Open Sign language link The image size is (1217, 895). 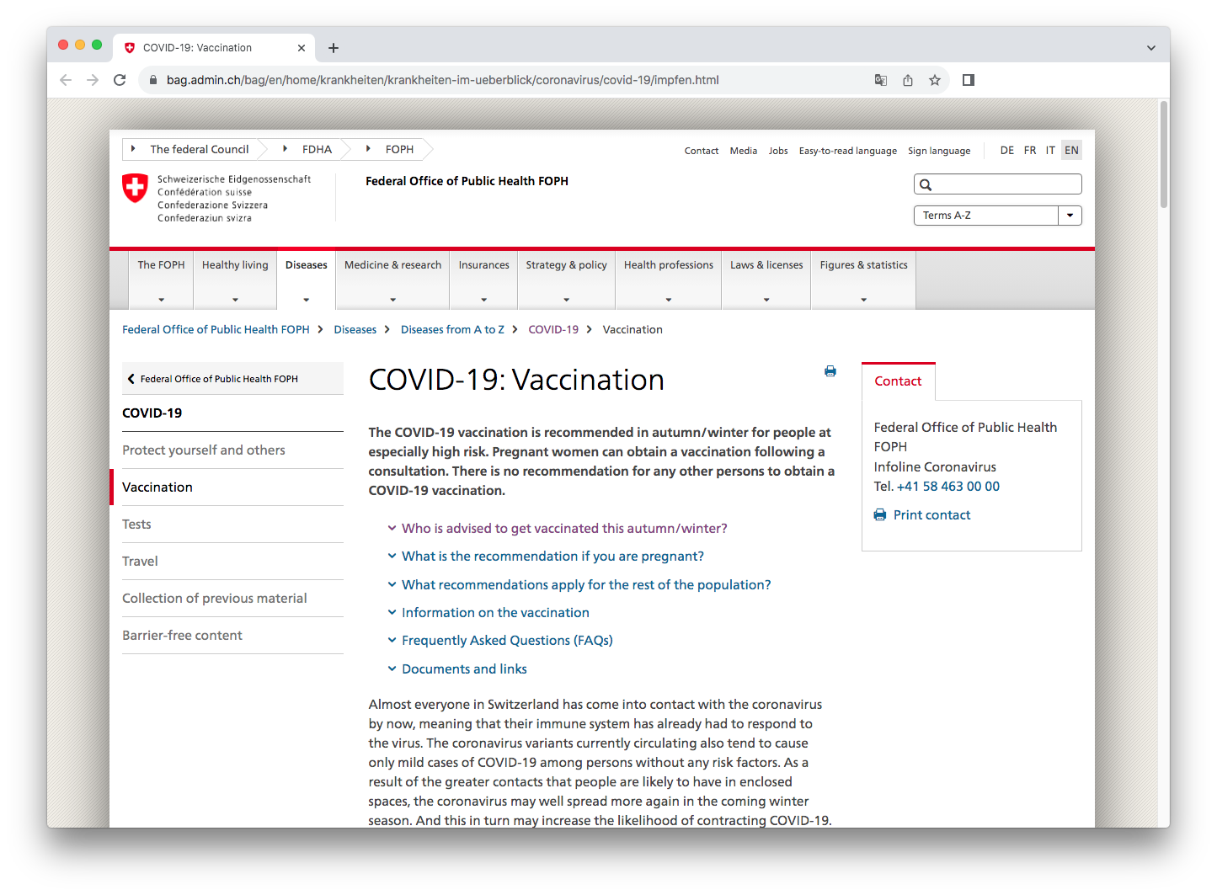click(939, 151)
